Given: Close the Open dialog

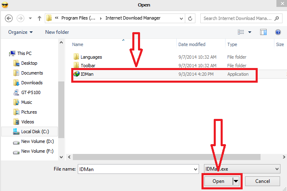Looking at the screenshot, I should [282, 3].
